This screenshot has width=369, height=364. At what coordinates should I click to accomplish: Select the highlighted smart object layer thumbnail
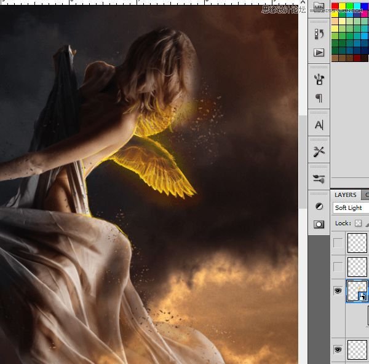tap(357, 290)
